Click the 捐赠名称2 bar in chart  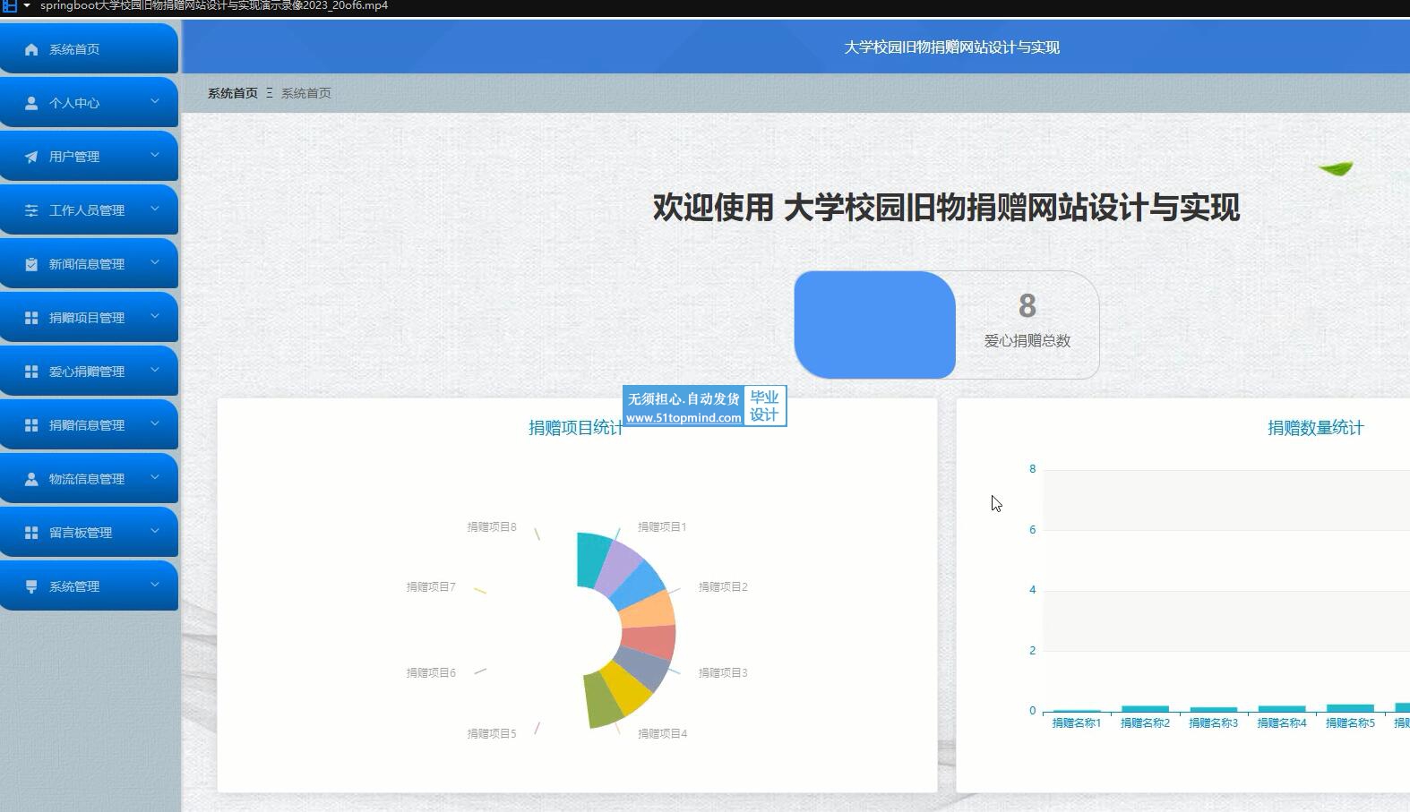point(1145,708)
